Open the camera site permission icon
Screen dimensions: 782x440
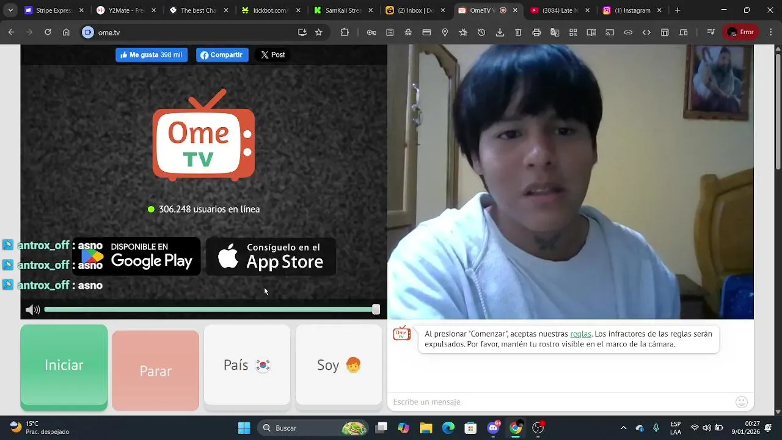coord(88,32)
